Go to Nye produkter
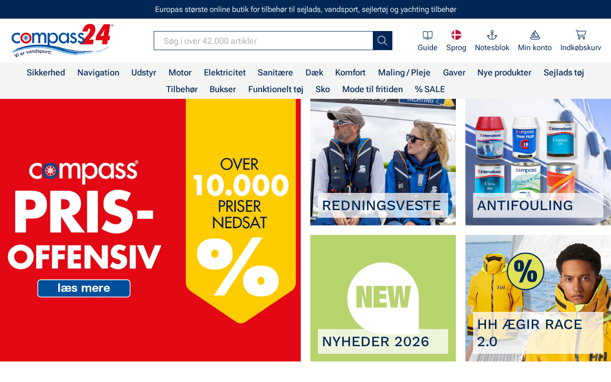Image resolution: width=611 pixels, height=382 pixels. click(504, 73)
